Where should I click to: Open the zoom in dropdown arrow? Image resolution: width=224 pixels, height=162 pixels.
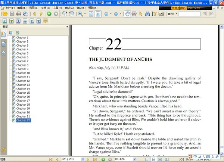click(120, 14)
